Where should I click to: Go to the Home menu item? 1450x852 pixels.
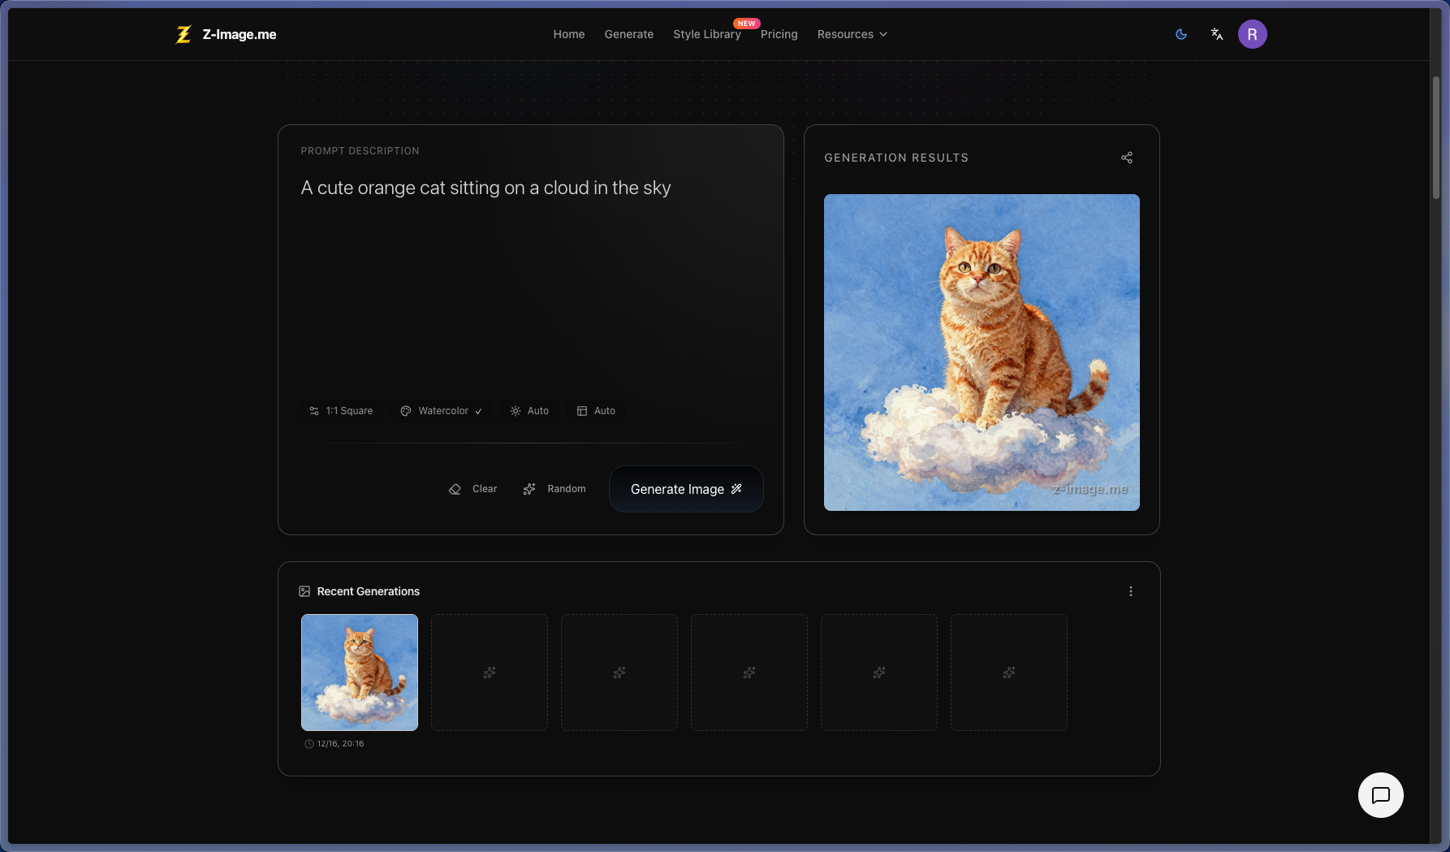(568, 34)
